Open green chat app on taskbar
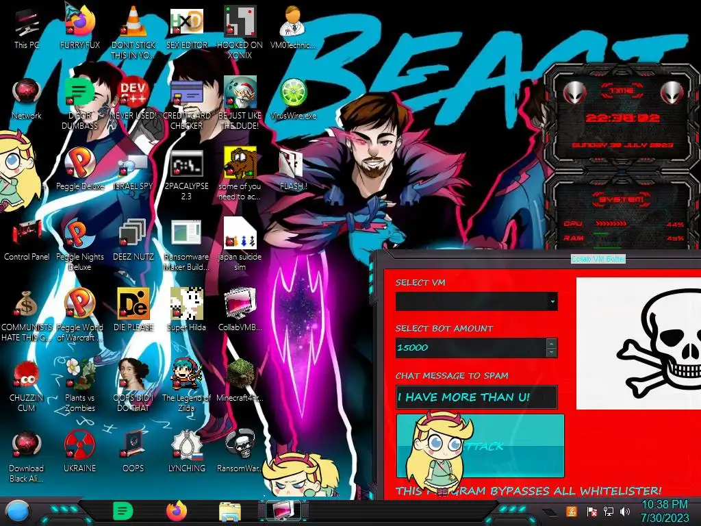 point(123,511)
